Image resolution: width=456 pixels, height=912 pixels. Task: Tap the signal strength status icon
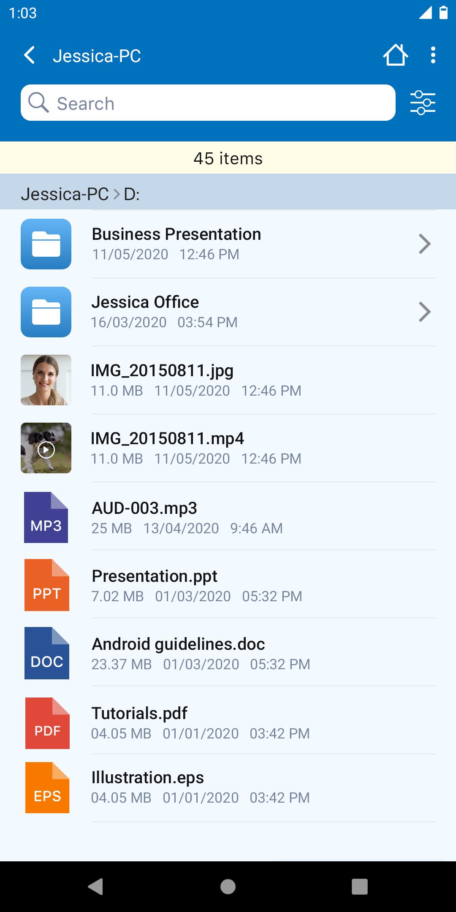tap(426, 13)
